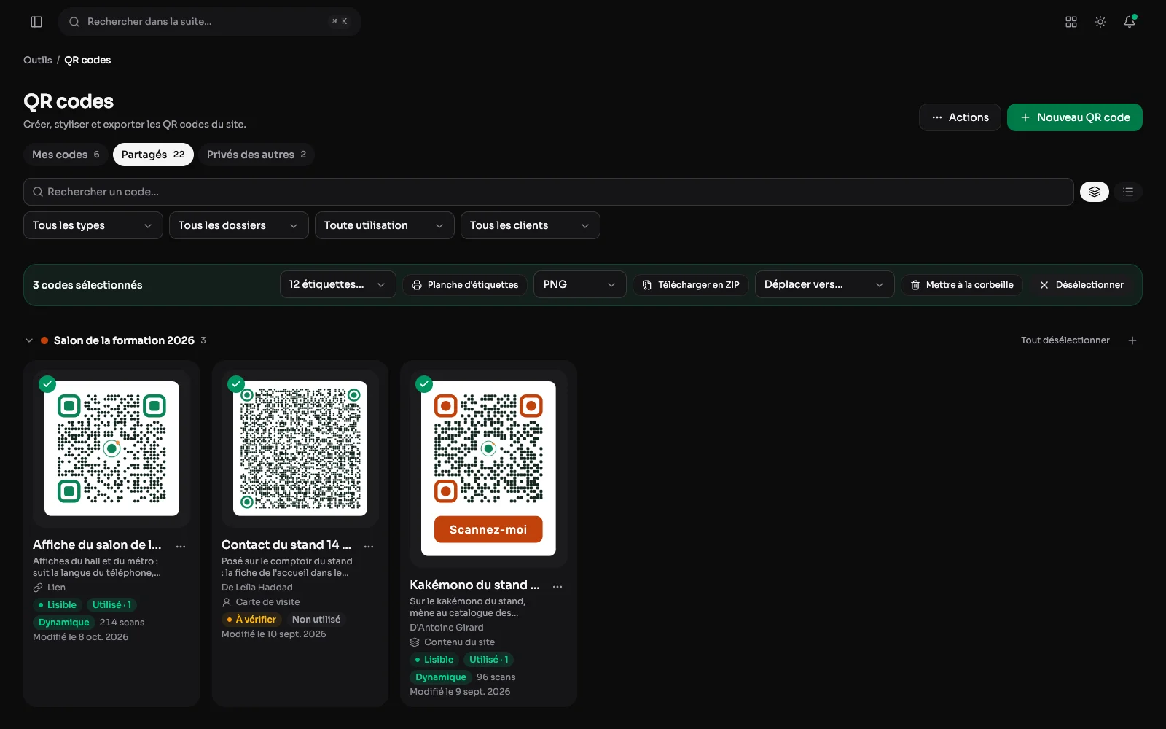Open the apps grid icon

[x=1071, y=22]
